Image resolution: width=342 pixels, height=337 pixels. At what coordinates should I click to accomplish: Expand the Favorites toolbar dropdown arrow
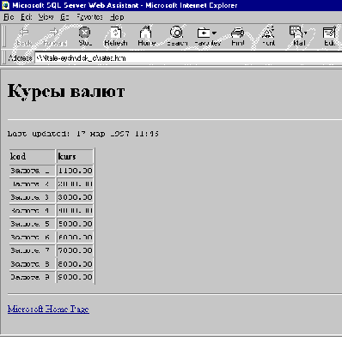[x=214, y=33]
